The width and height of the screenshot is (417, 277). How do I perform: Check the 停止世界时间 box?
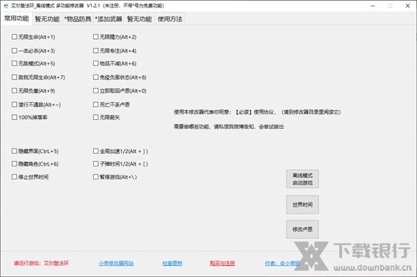(x=30, y=177)
